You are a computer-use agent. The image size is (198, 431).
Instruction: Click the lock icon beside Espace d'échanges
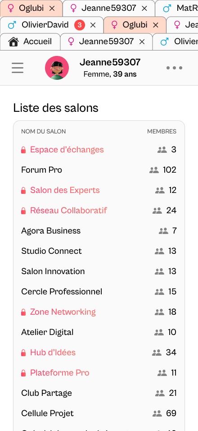(x=23, y=150)
